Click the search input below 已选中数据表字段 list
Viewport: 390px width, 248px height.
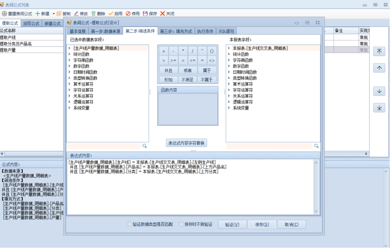[103, 146]
